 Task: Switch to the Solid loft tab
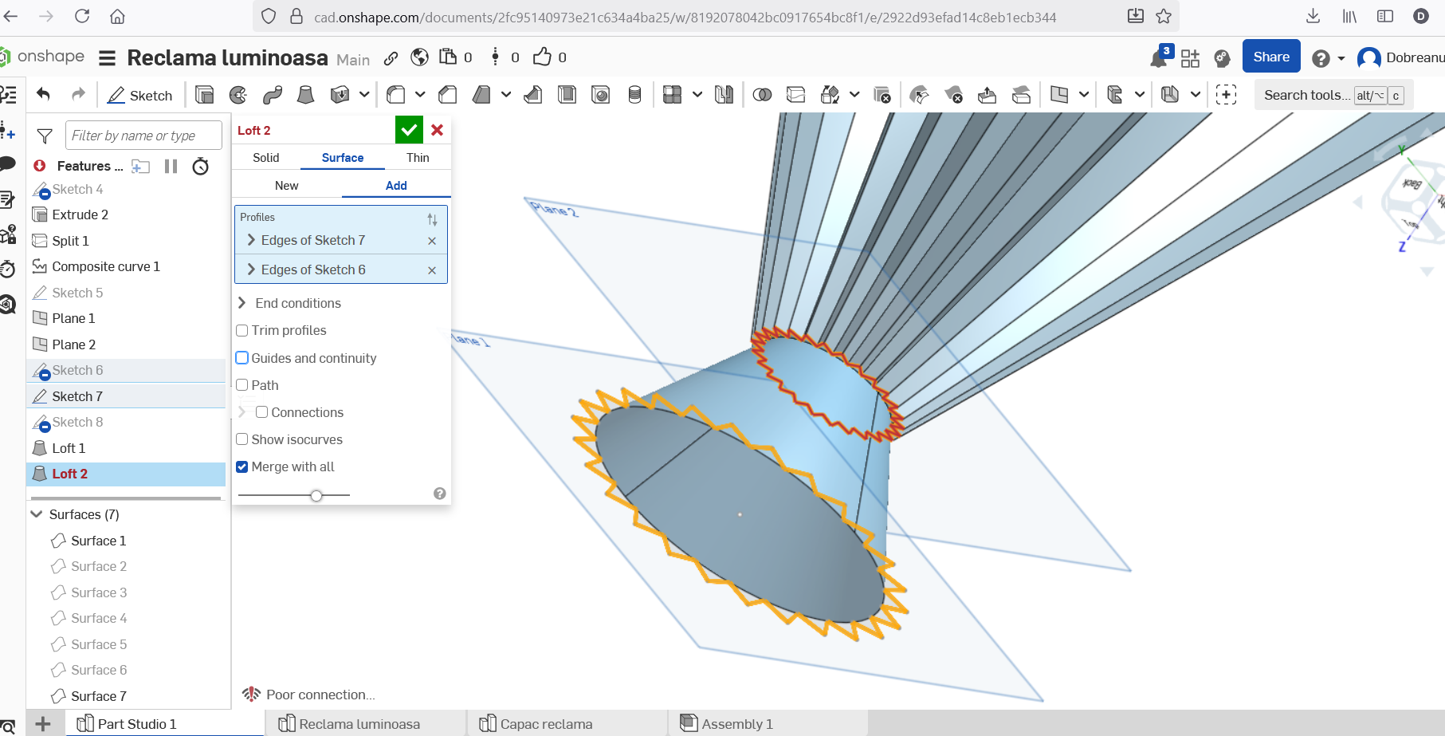(265, 158)
